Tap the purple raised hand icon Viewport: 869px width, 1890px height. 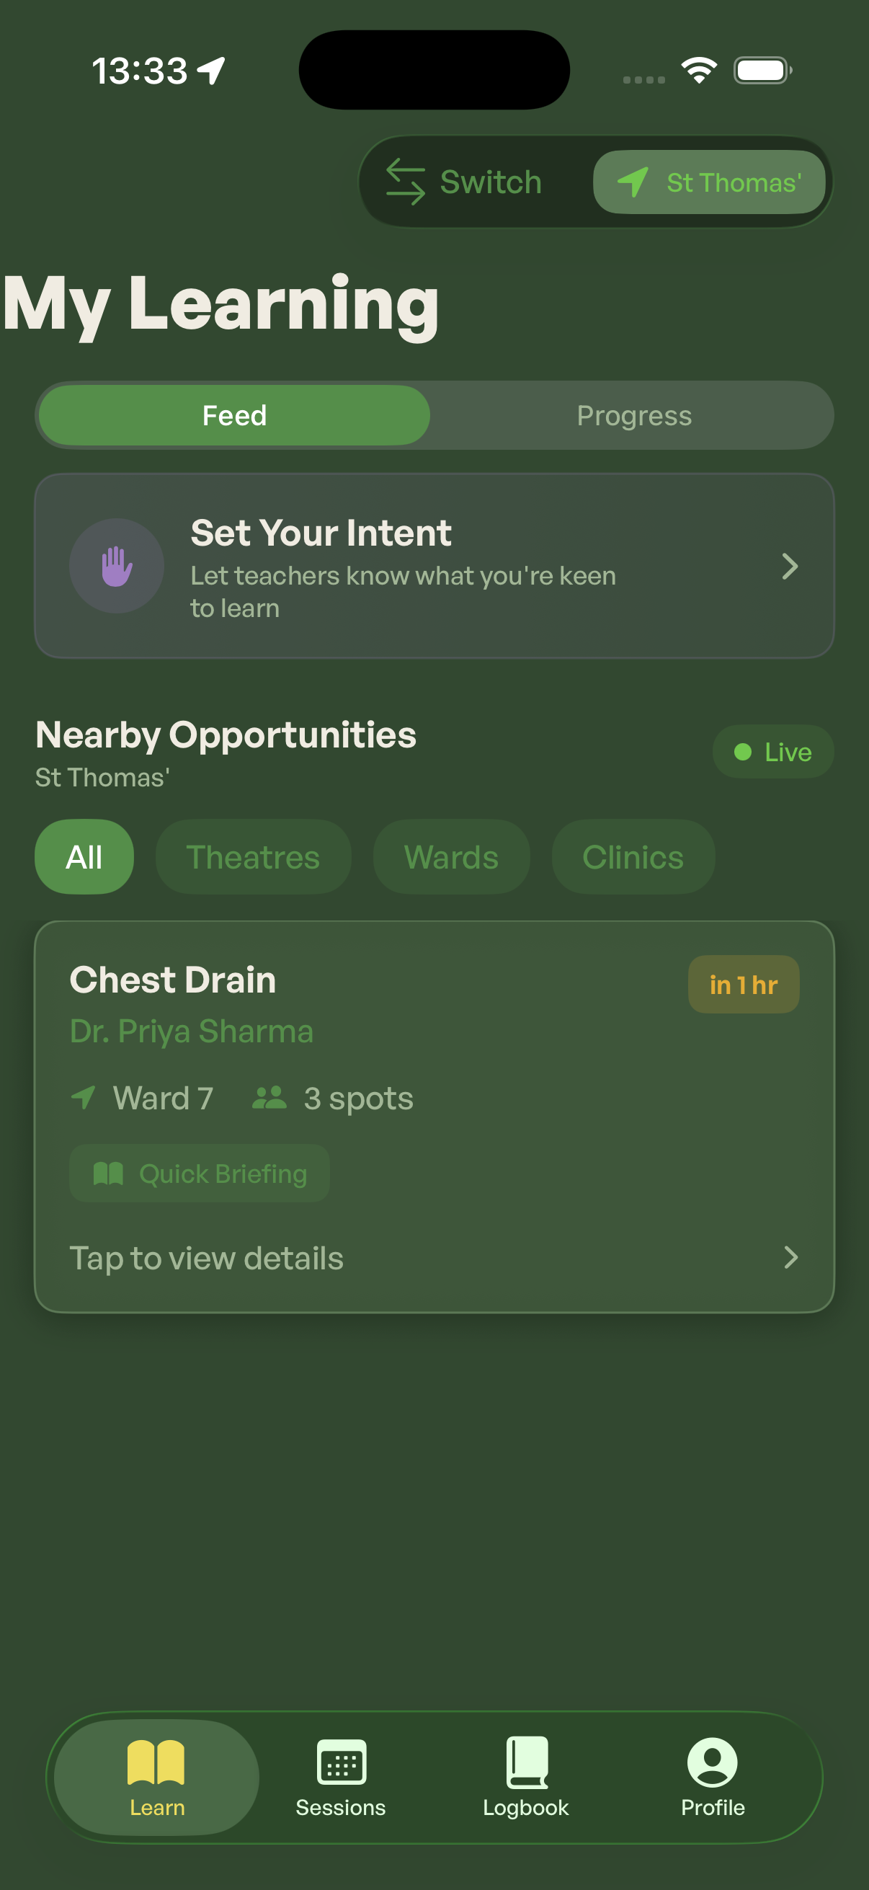point(117,567)
